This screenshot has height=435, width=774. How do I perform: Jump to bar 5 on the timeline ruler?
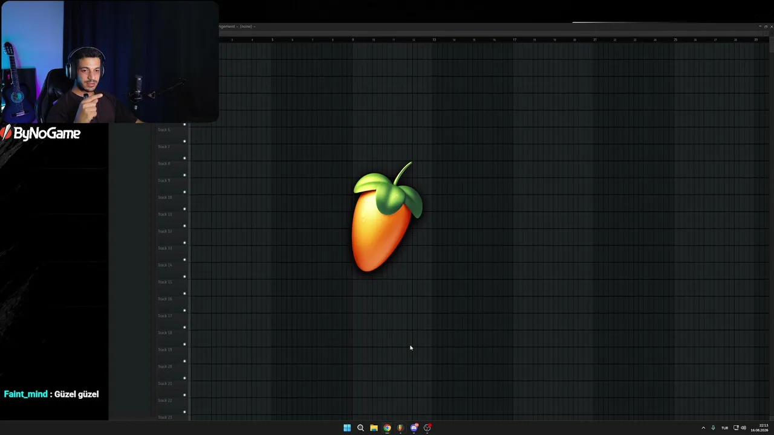click(x=272, y=40)
